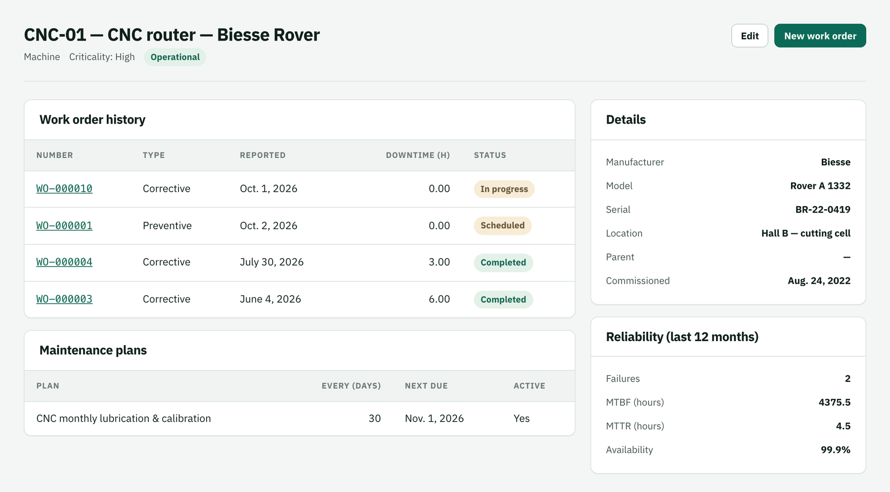
Task: Click Completed badge in WO-000004 row
Action: [x=503, y=263]
